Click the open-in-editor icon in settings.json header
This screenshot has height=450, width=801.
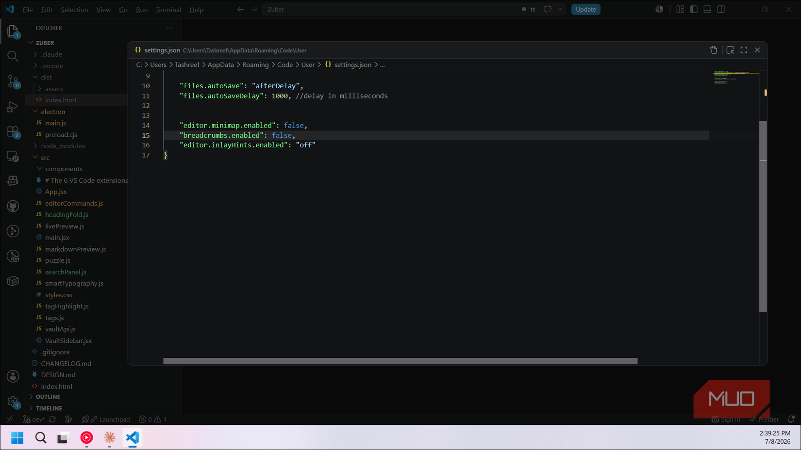click(x=730, y=50)
